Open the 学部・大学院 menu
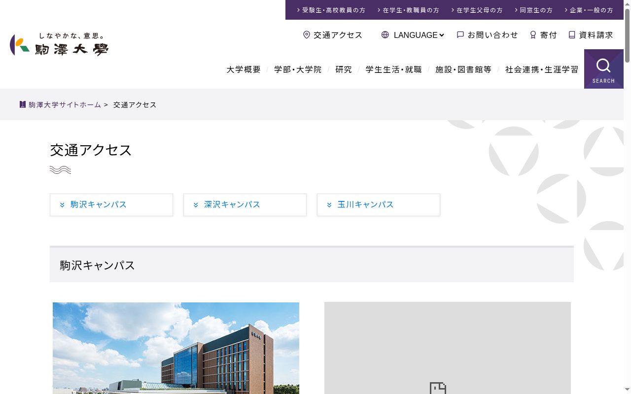Screen dimensions: 631x394 298,69
